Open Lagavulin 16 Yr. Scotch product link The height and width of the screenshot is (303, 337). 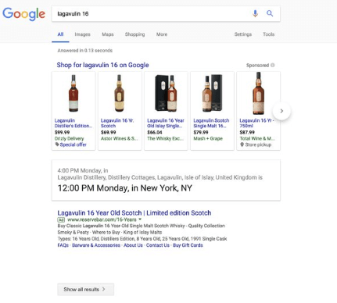117,123
